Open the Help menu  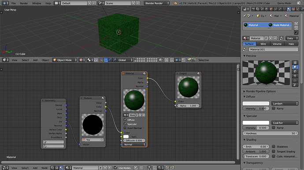pyautogui.click(x=48, y=3)
